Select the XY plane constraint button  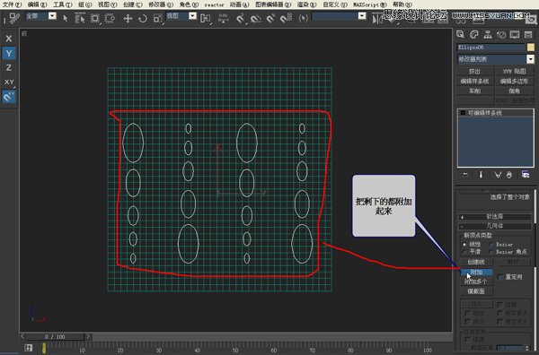[9, 82]
